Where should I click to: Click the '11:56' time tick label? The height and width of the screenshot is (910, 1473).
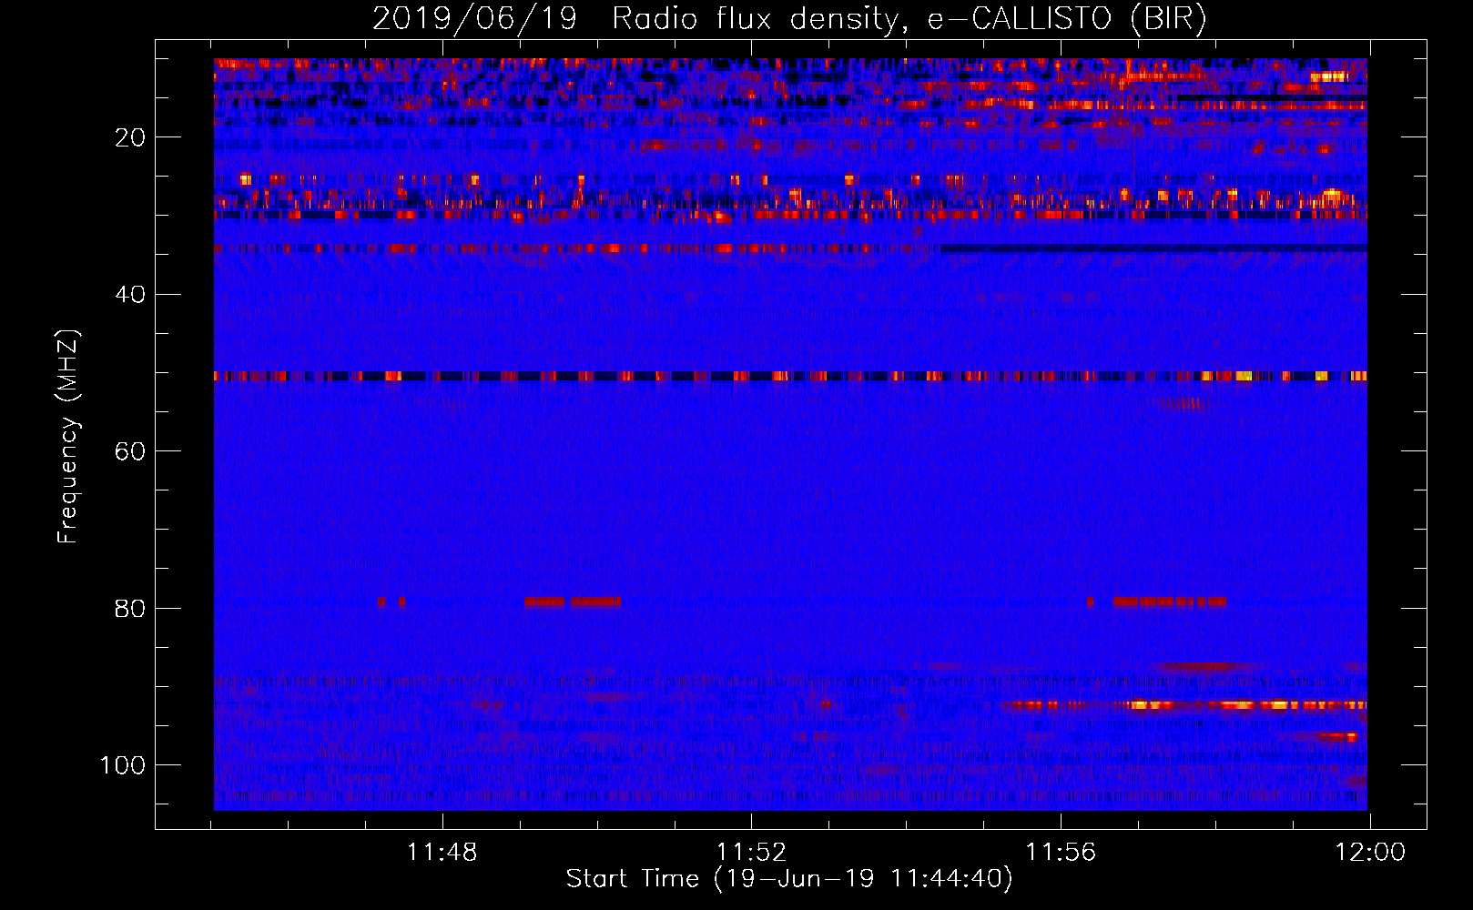coord(1061,853)
